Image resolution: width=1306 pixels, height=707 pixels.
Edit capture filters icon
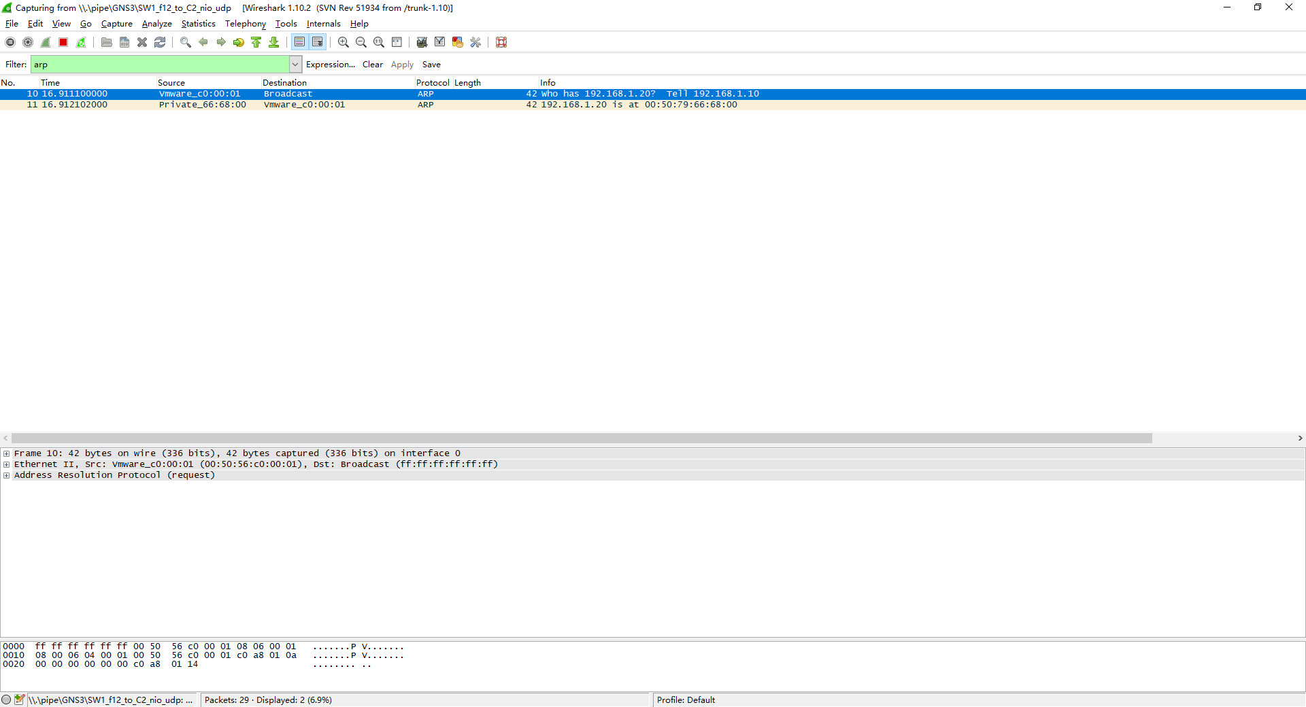pyautogui.click(x=422, y=42)
